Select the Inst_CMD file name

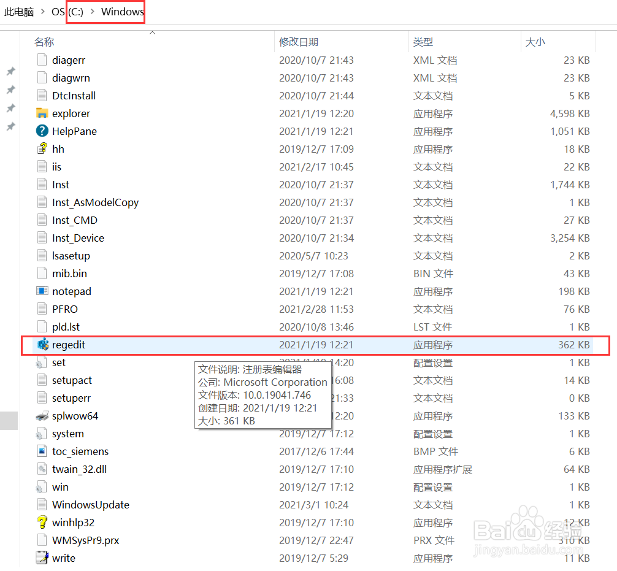point(75,220)
